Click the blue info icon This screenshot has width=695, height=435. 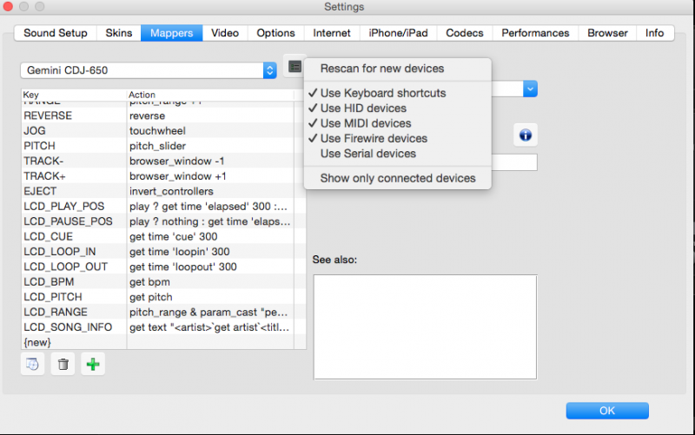tap(525, 135)
